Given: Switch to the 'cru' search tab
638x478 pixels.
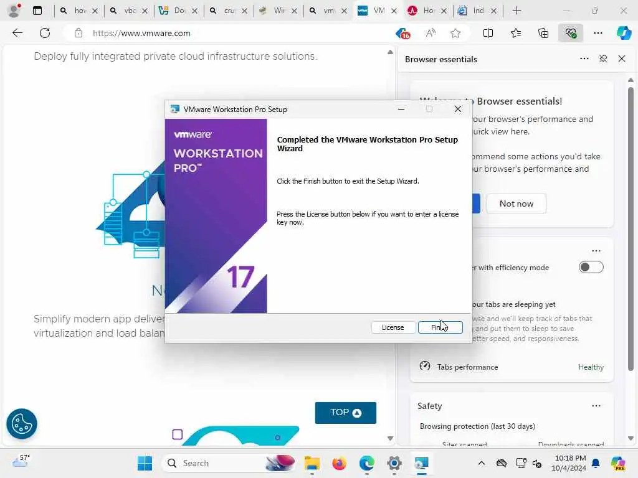Looking at the screenshot, I should [x=229, y=11].
